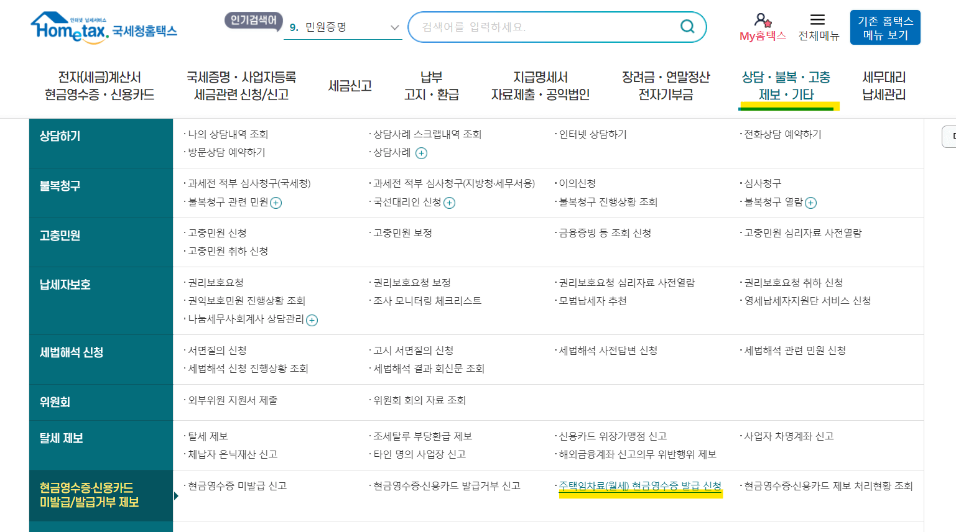Click the arrow beside 현금영수증·신용카드 미발급/발급거부 제보
956x532 pixels.
point(175,497)
